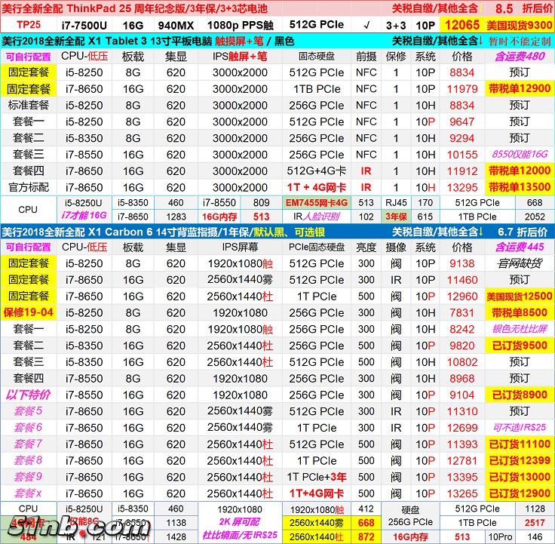The height and width of the screenshot is (544, 555).
Task: Click the 美国现货12500 cell
Action: [x=520, y=297]
